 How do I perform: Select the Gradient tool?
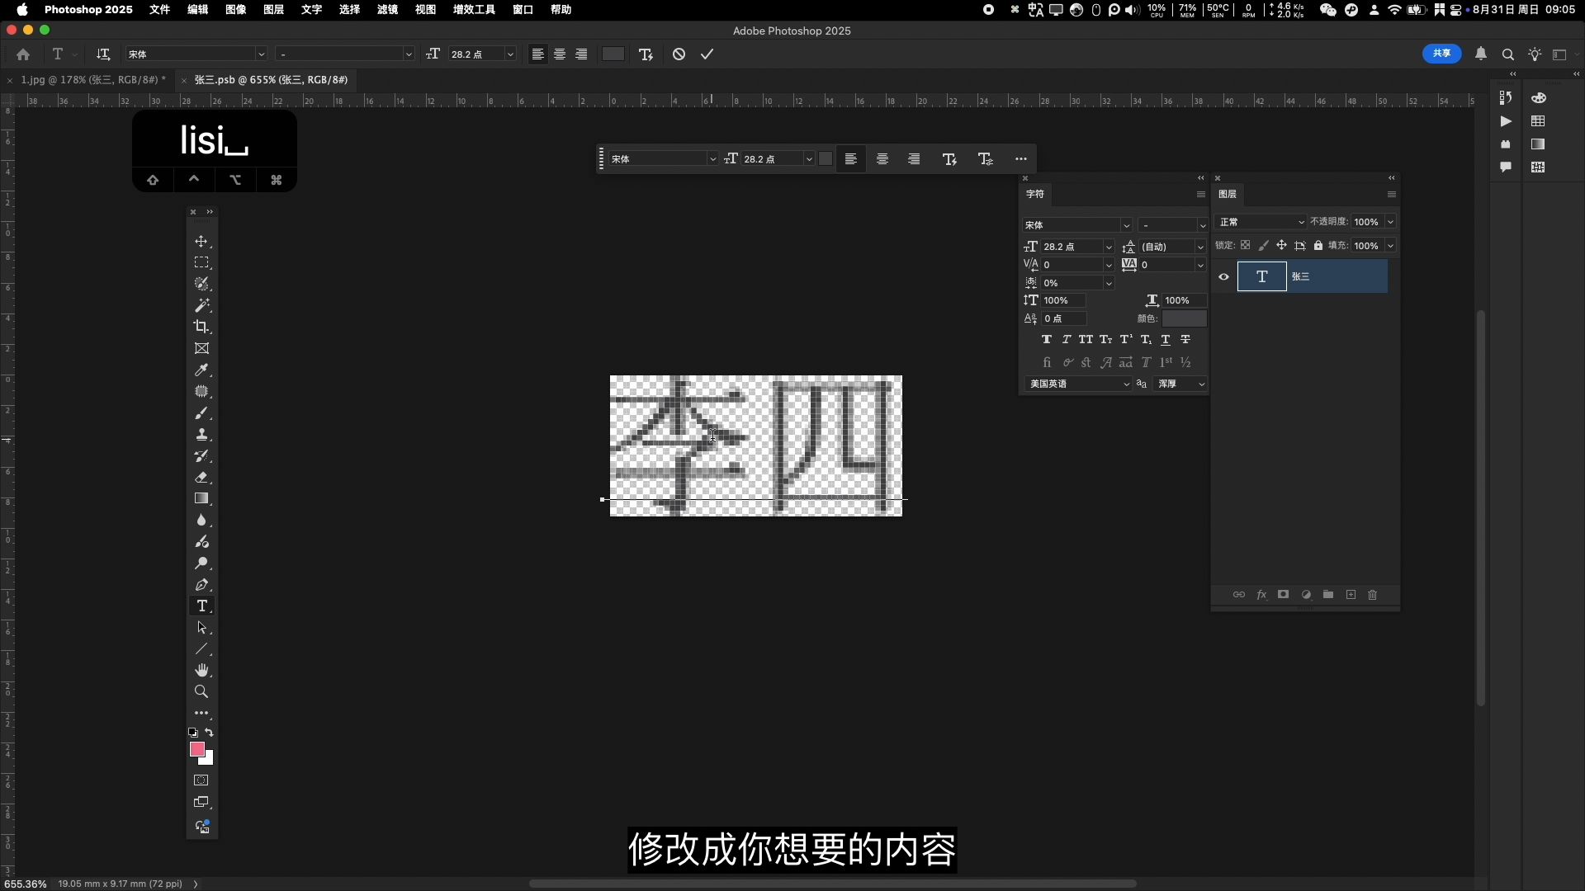tap(201, 498)
